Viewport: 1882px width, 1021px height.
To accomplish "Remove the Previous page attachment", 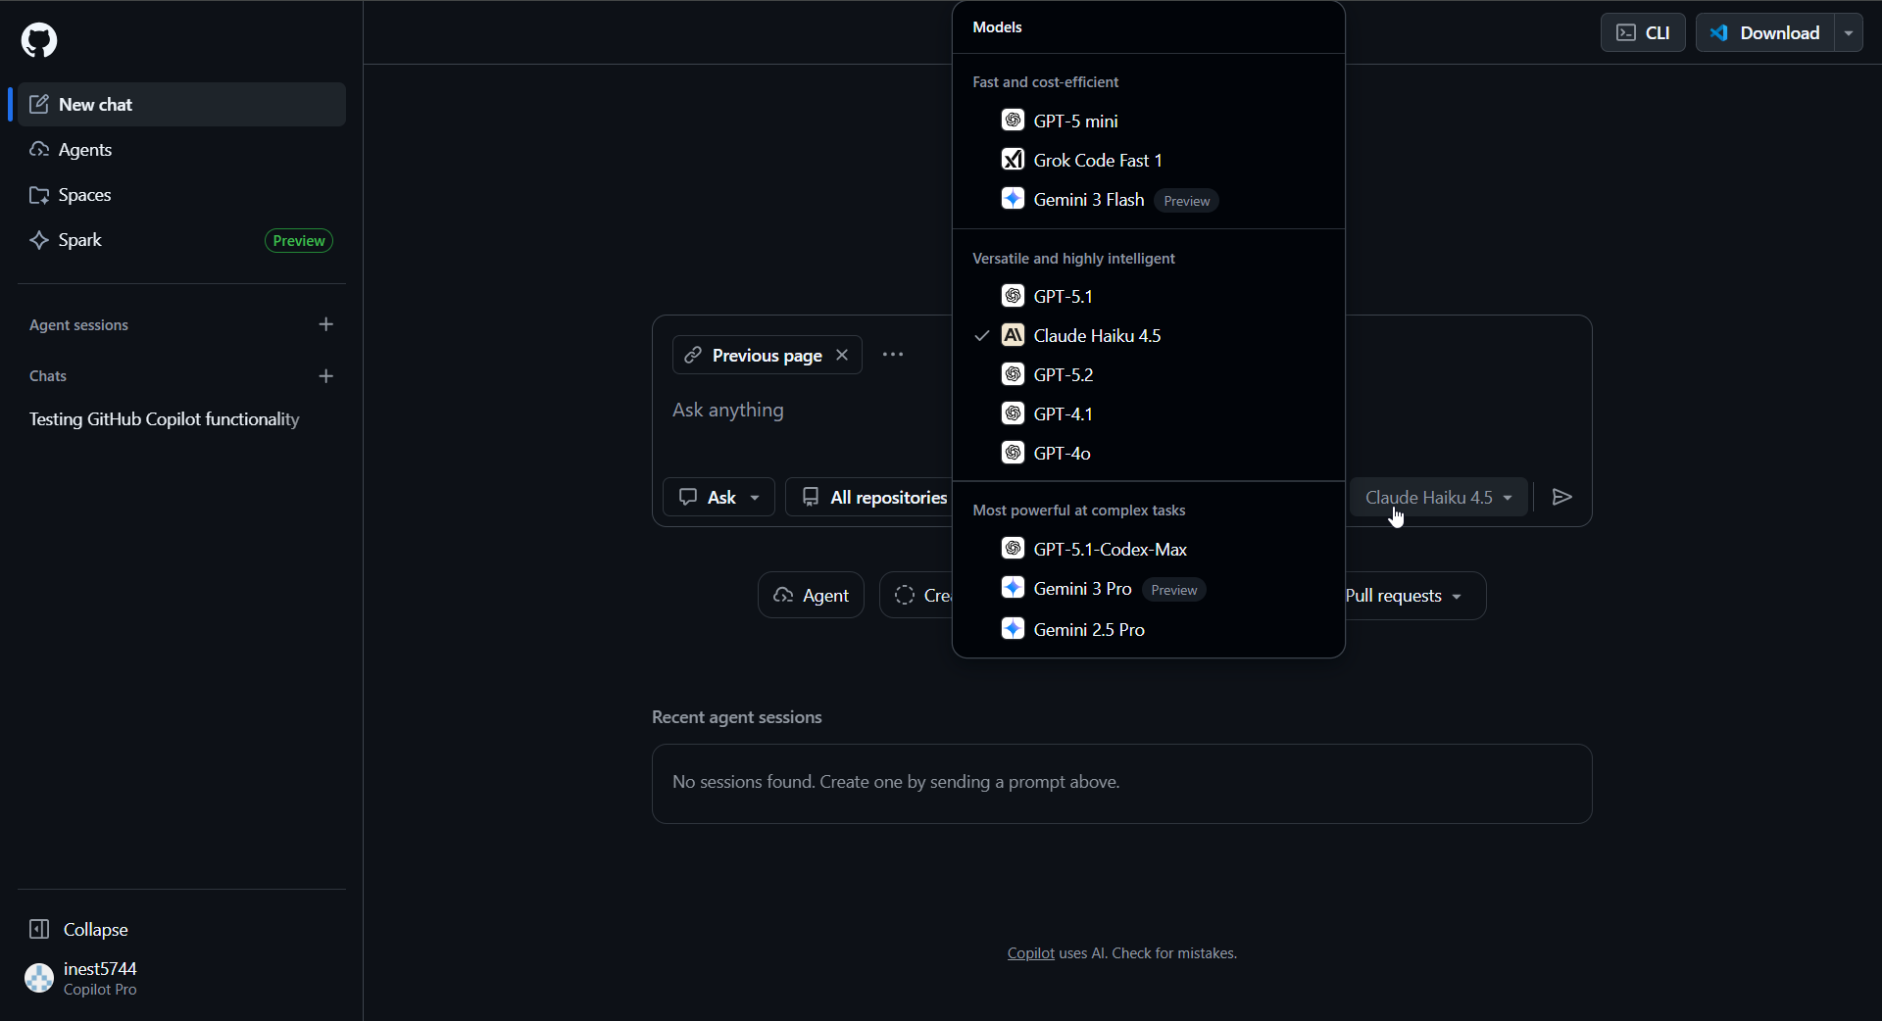I will (842, 355).
